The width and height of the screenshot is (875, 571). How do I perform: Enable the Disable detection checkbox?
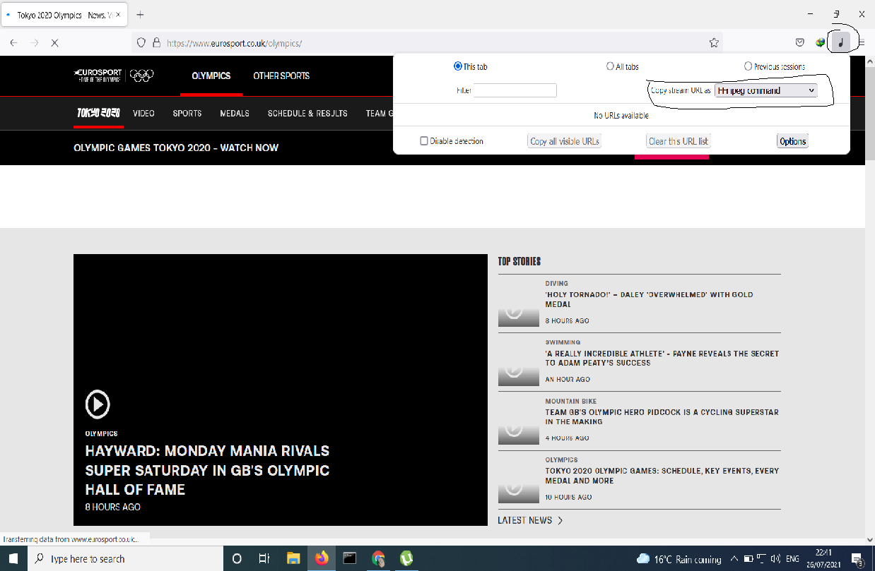click(424, 141)
